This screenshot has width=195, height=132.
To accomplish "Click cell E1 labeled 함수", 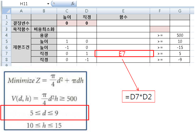I will click(x=123, y=17).
